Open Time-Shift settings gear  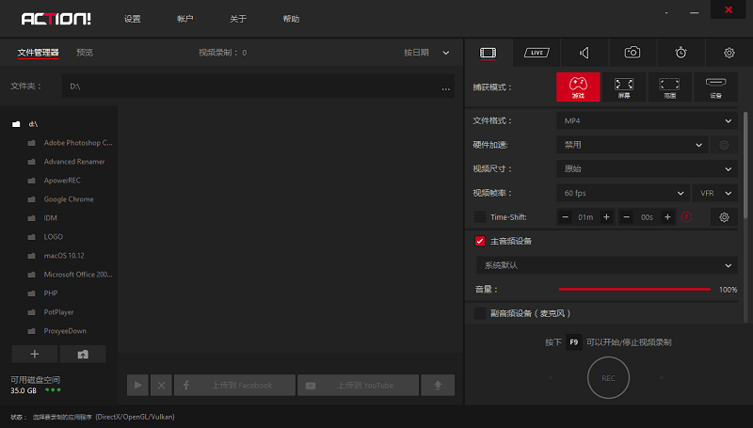[724, 217]
